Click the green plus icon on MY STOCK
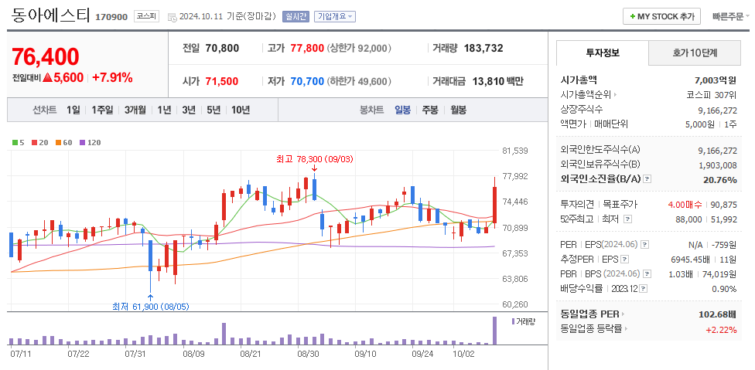Viewport: 755px width, 370px height. click(x=632, y=16)
